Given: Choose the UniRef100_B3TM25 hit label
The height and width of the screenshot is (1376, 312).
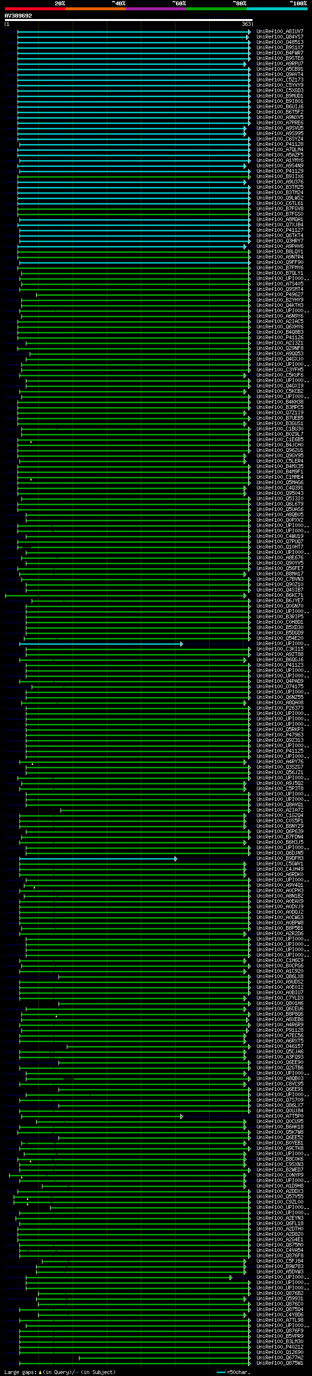Looking at the screenshot, I should [280, 187].
